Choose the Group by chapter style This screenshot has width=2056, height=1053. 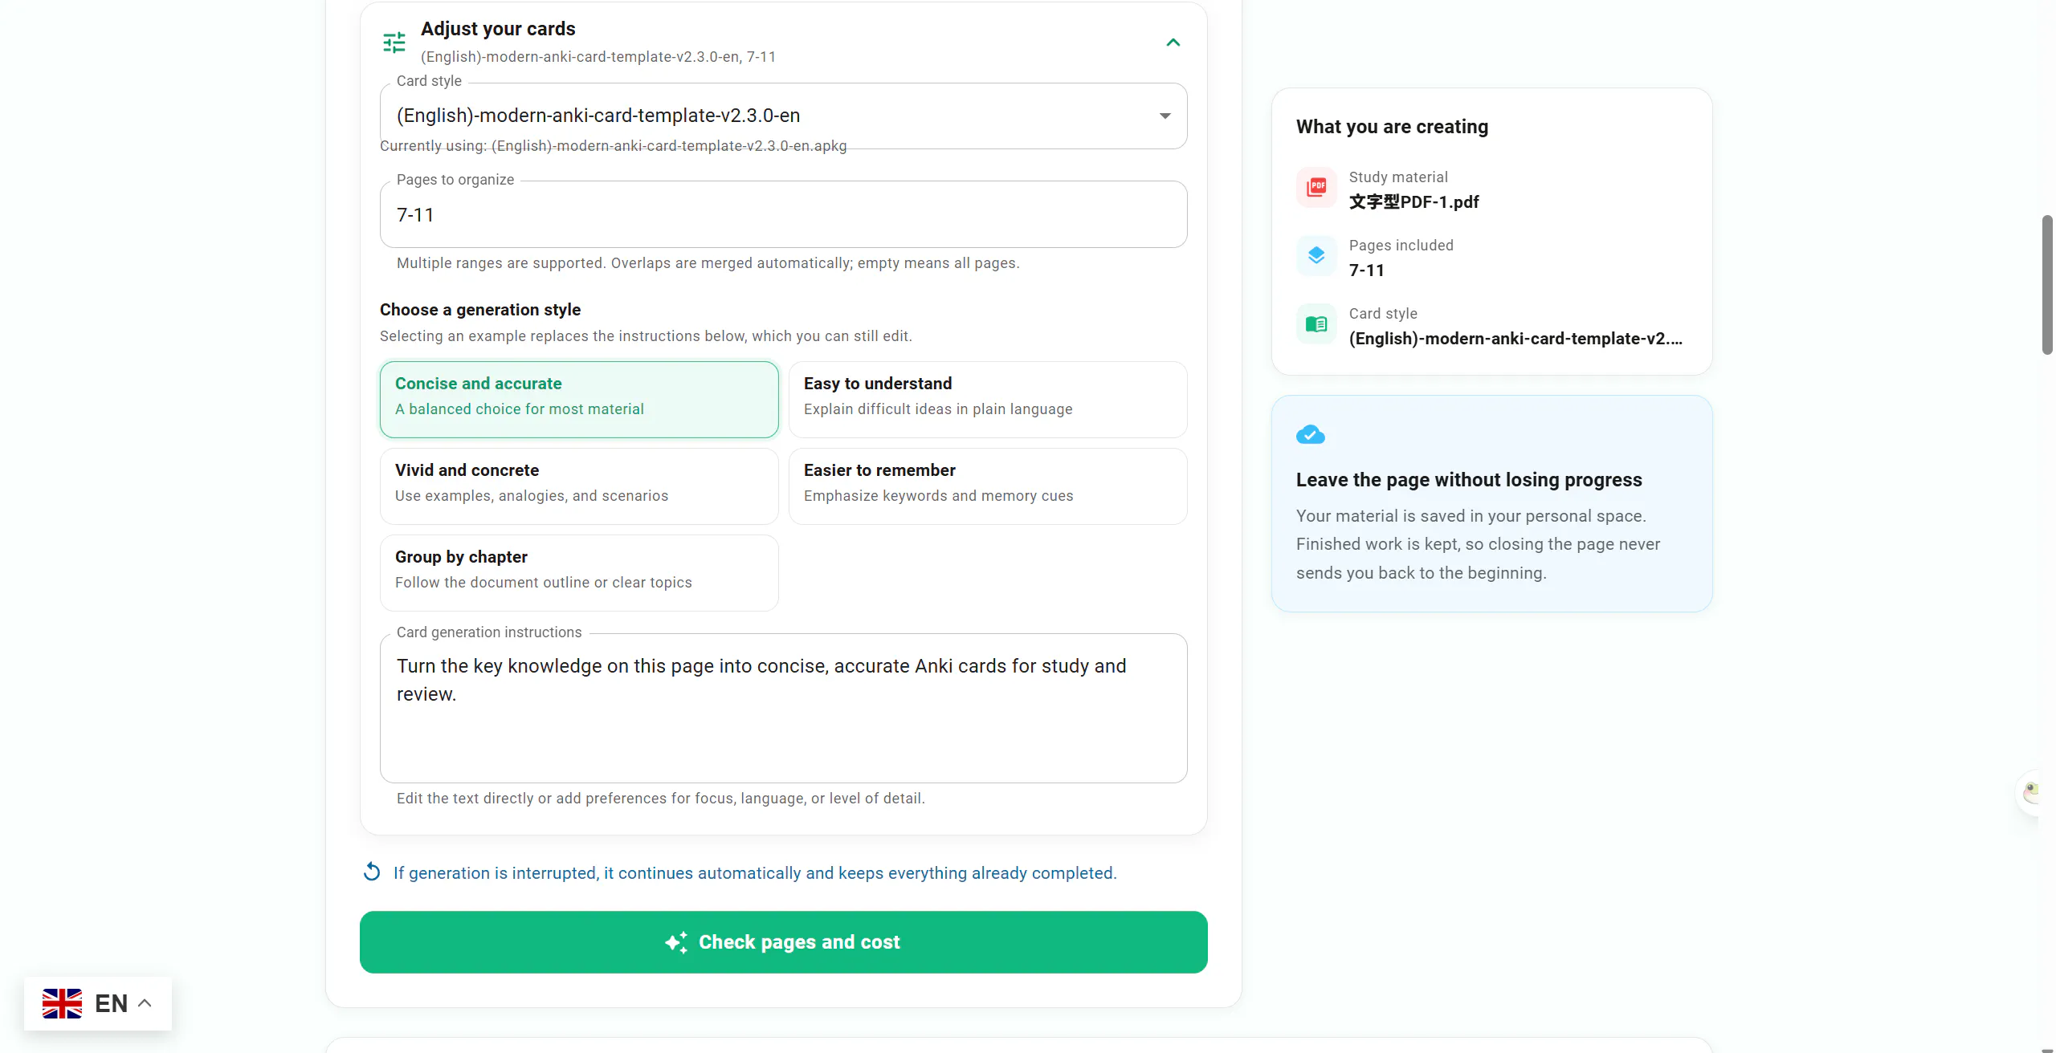pos(579,573)
